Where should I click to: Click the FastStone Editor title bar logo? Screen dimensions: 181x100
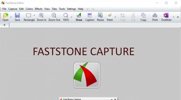(x=3, y=3)
